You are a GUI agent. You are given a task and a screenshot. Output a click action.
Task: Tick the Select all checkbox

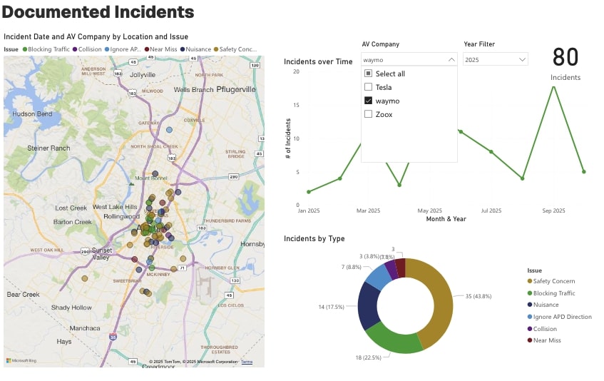(369, 73)
